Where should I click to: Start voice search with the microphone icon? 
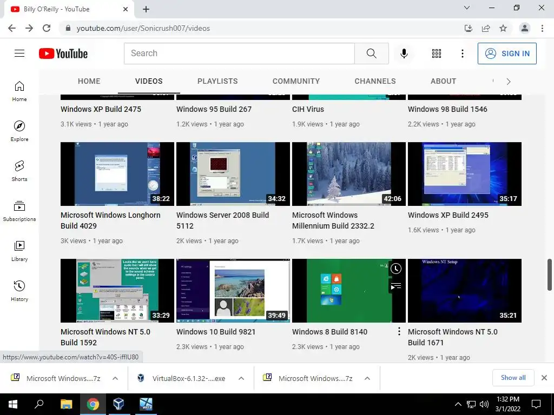(404, 53)
